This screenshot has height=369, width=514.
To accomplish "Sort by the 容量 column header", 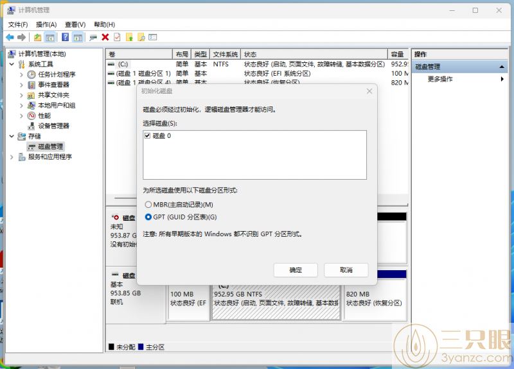I will 398,54.
